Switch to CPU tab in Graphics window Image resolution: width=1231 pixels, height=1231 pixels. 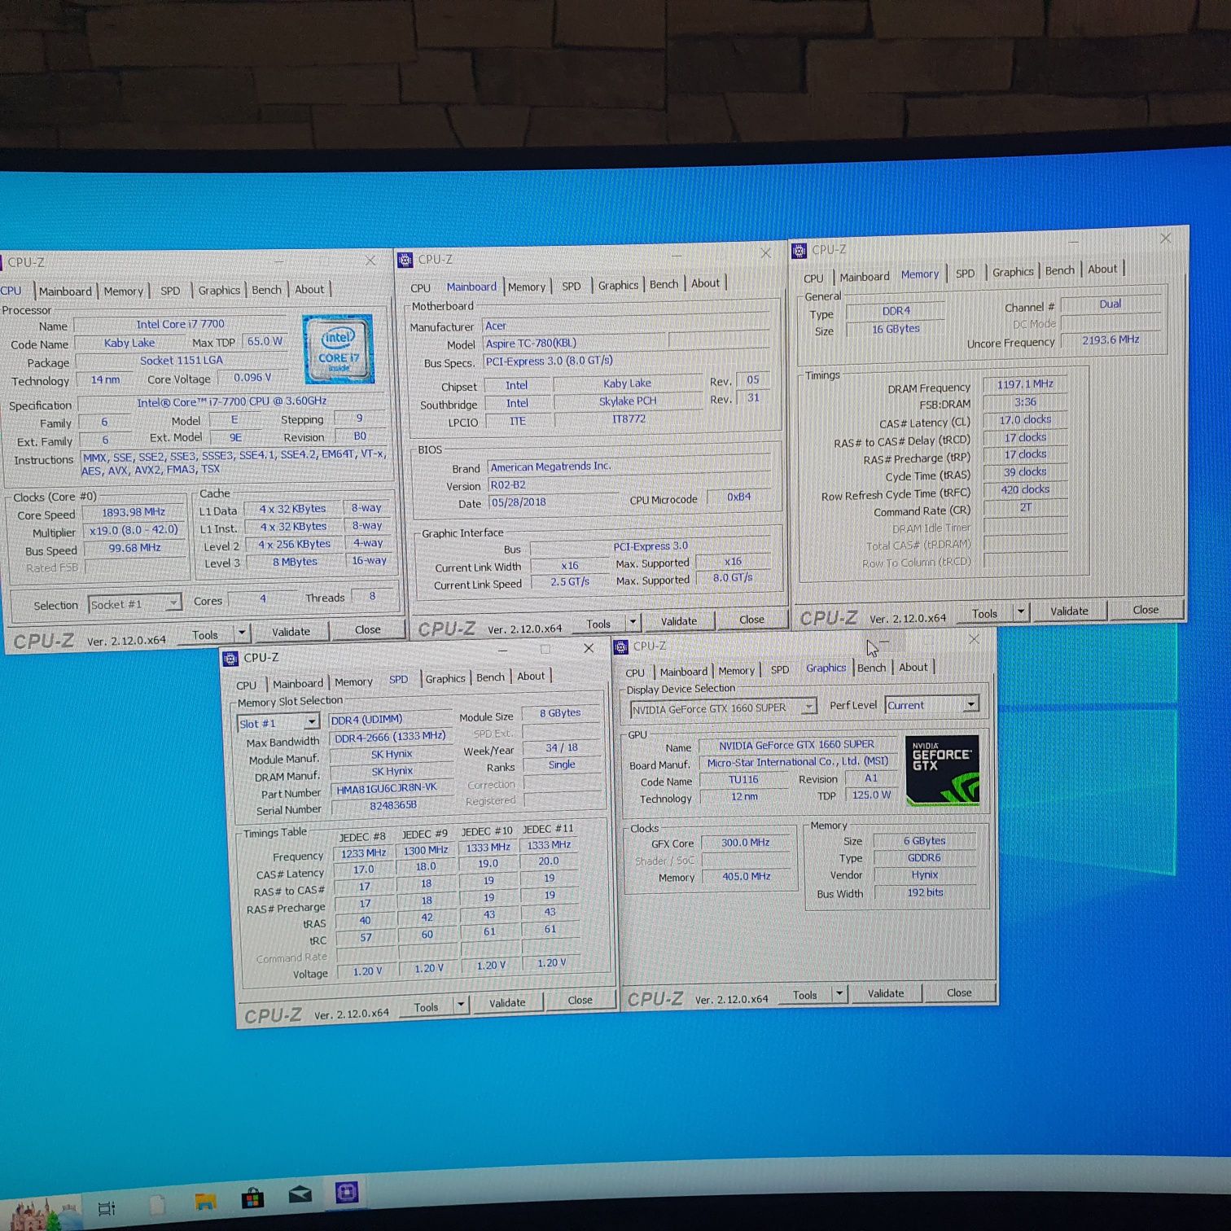point(635,672)
